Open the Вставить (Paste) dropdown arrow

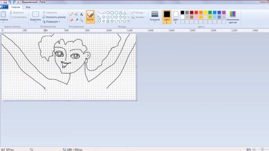coord(3,22)
